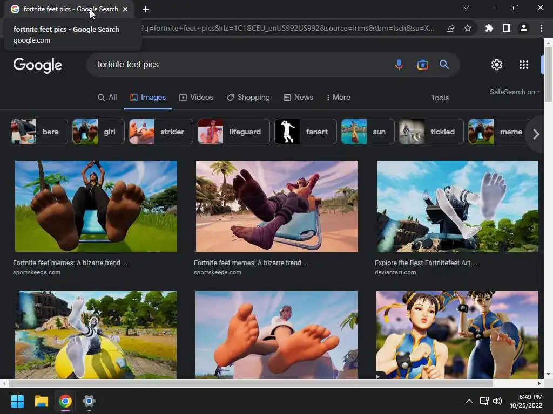The width and height of the screenshot is (553, 414).
Task: Open the Tools filter button
Action: (440, 98)
